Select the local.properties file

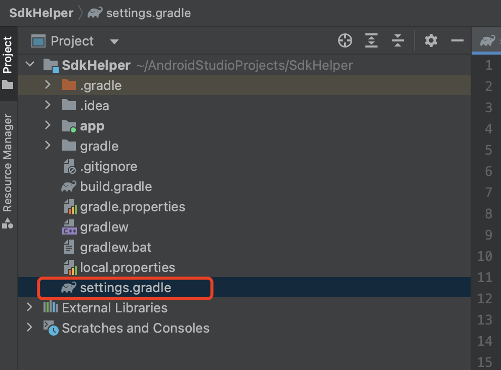127,267
